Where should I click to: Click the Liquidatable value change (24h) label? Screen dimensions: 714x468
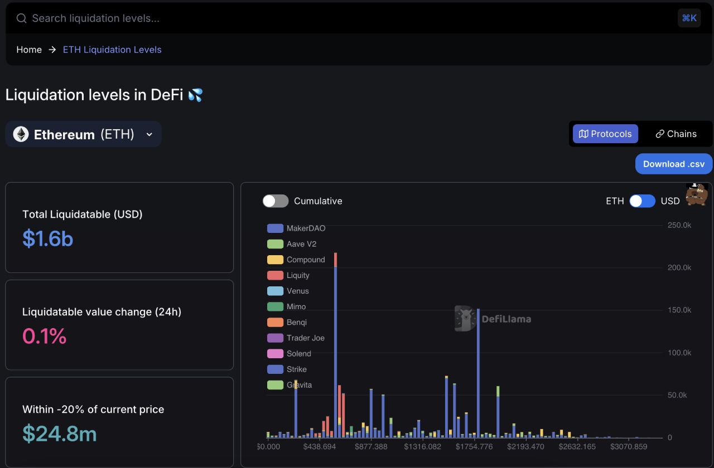[x=102, y=312]
